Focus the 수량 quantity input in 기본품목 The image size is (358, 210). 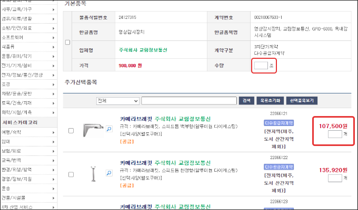[261, 66]
